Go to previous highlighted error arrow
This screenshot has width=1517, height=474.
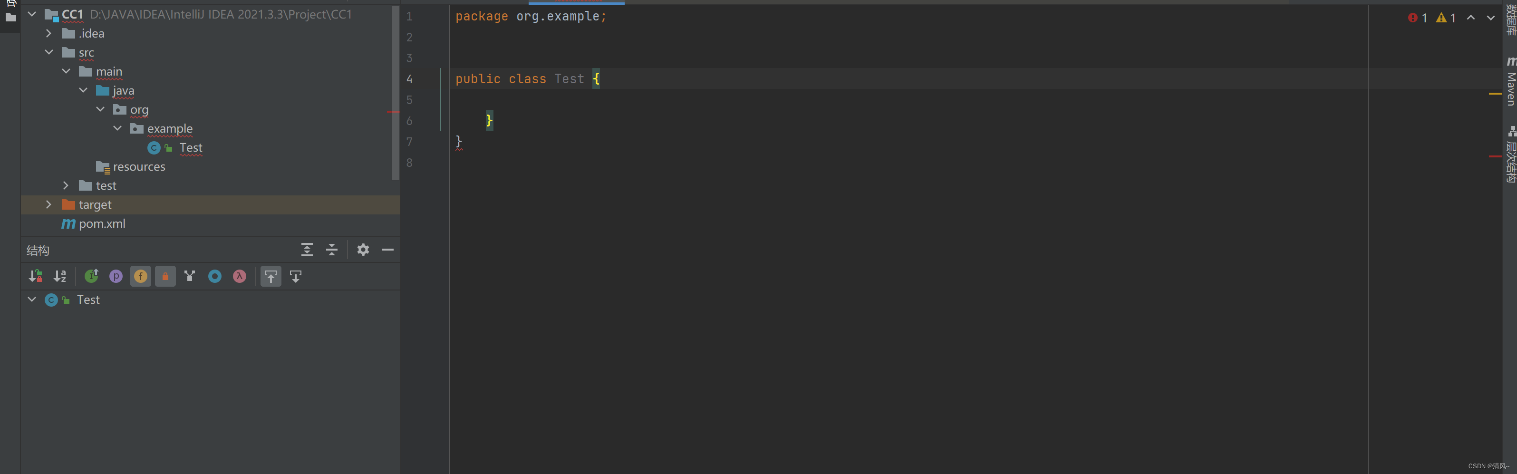point(1470,18)
